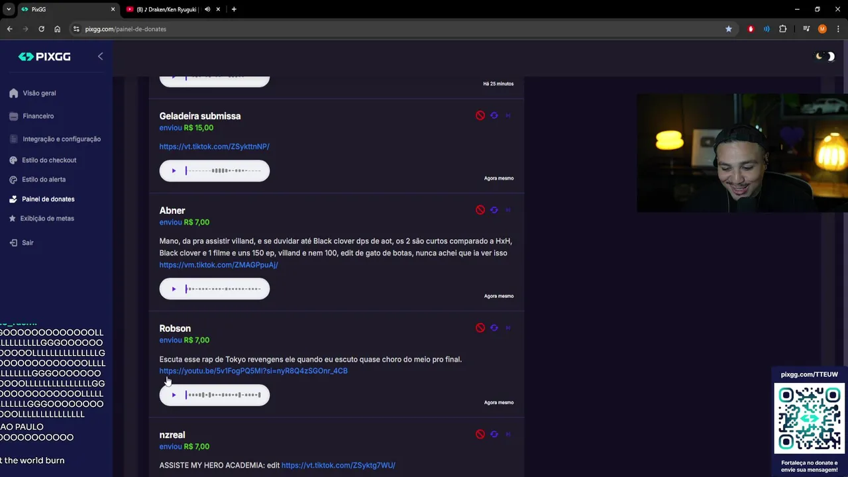
Task: Seek within Abner's audio waveform
Action: click(223, 289)
